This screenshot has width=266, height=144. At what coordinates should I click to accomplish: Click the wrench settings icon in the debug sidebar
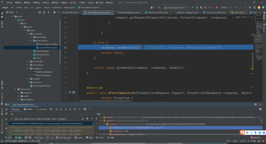[6, 114]
